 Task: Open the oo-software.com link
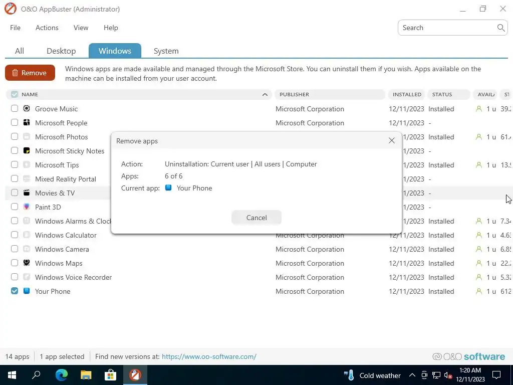pyautogui.click(x=209, y=356)
